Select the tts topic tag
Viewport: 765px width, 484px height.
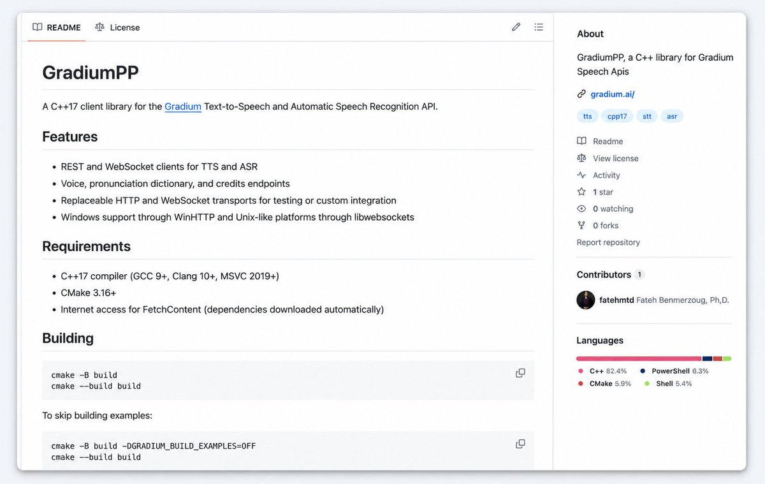coord(587,116)
